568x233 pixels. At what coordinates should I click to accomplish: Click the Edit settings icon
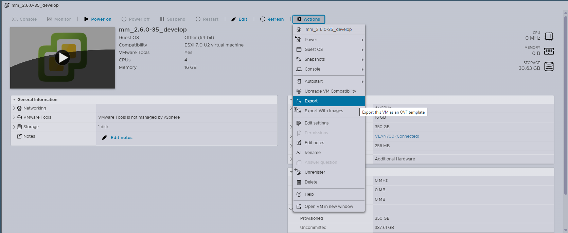pyautogui.click(x=299, y=123)
